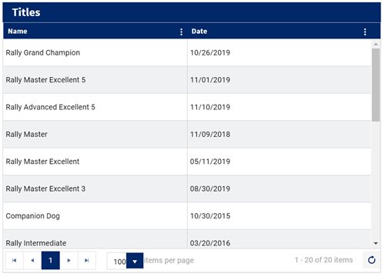This screenshot has height=277, width=385.
Task: Select the Companion Dog row
Action: tap(187, 216)
